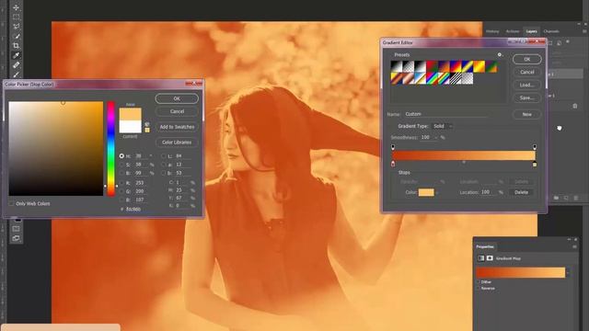Select the Healing Brush tool
Screen dimensions: 589x331
click(16, 65)
